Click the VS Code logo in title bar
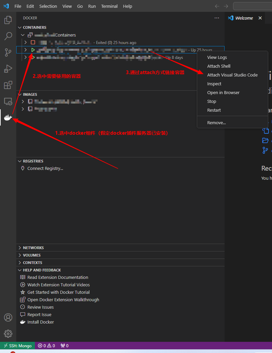The image size is (272, 353). pyautogui.click(x=6, y=6)
